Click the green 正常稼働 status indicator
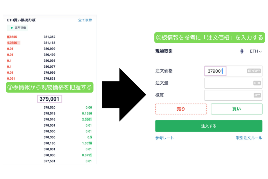268x179 pixels. [18, 28]
